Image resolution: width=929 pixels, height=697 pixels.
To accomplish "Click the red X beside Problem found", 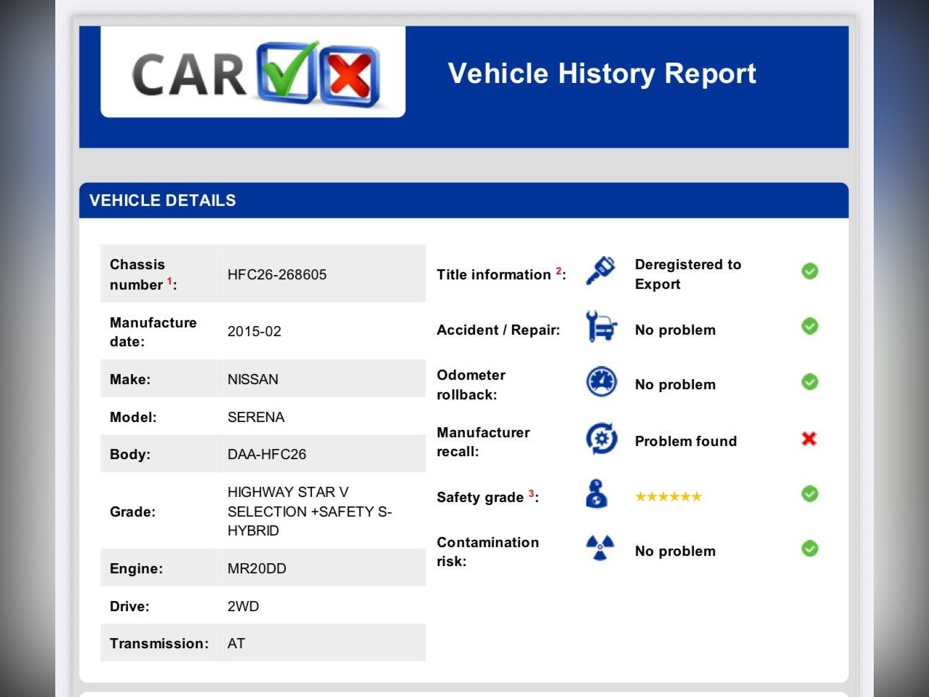I will [x=809, y=439].
